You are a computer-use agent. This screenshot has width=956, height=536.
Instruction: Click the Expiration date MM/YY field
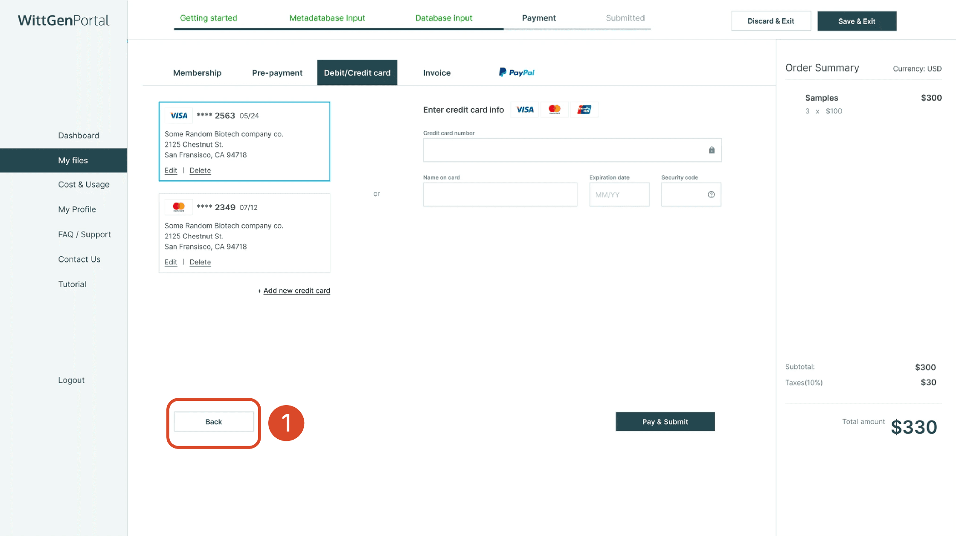(x=619, y=195)
